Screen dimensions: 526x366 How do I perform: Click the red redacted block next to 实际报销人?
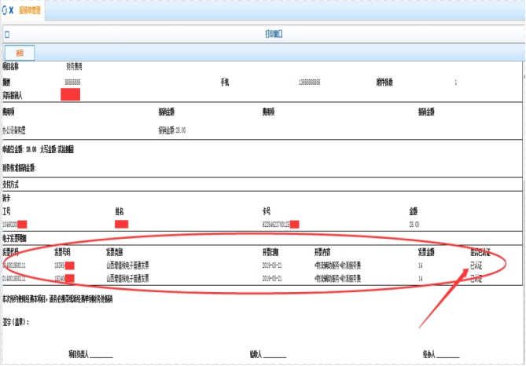click(x=70, y=94)
